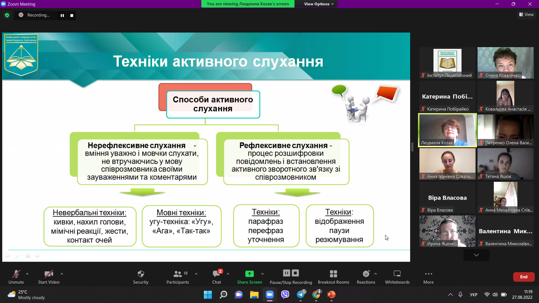539x303 pixels.
Task: Click the red End button
Action: point(524,277)
